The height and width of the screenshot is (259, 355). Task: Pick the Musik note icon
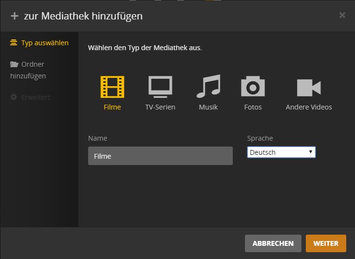pyautogui.click(x=208, y=86)
